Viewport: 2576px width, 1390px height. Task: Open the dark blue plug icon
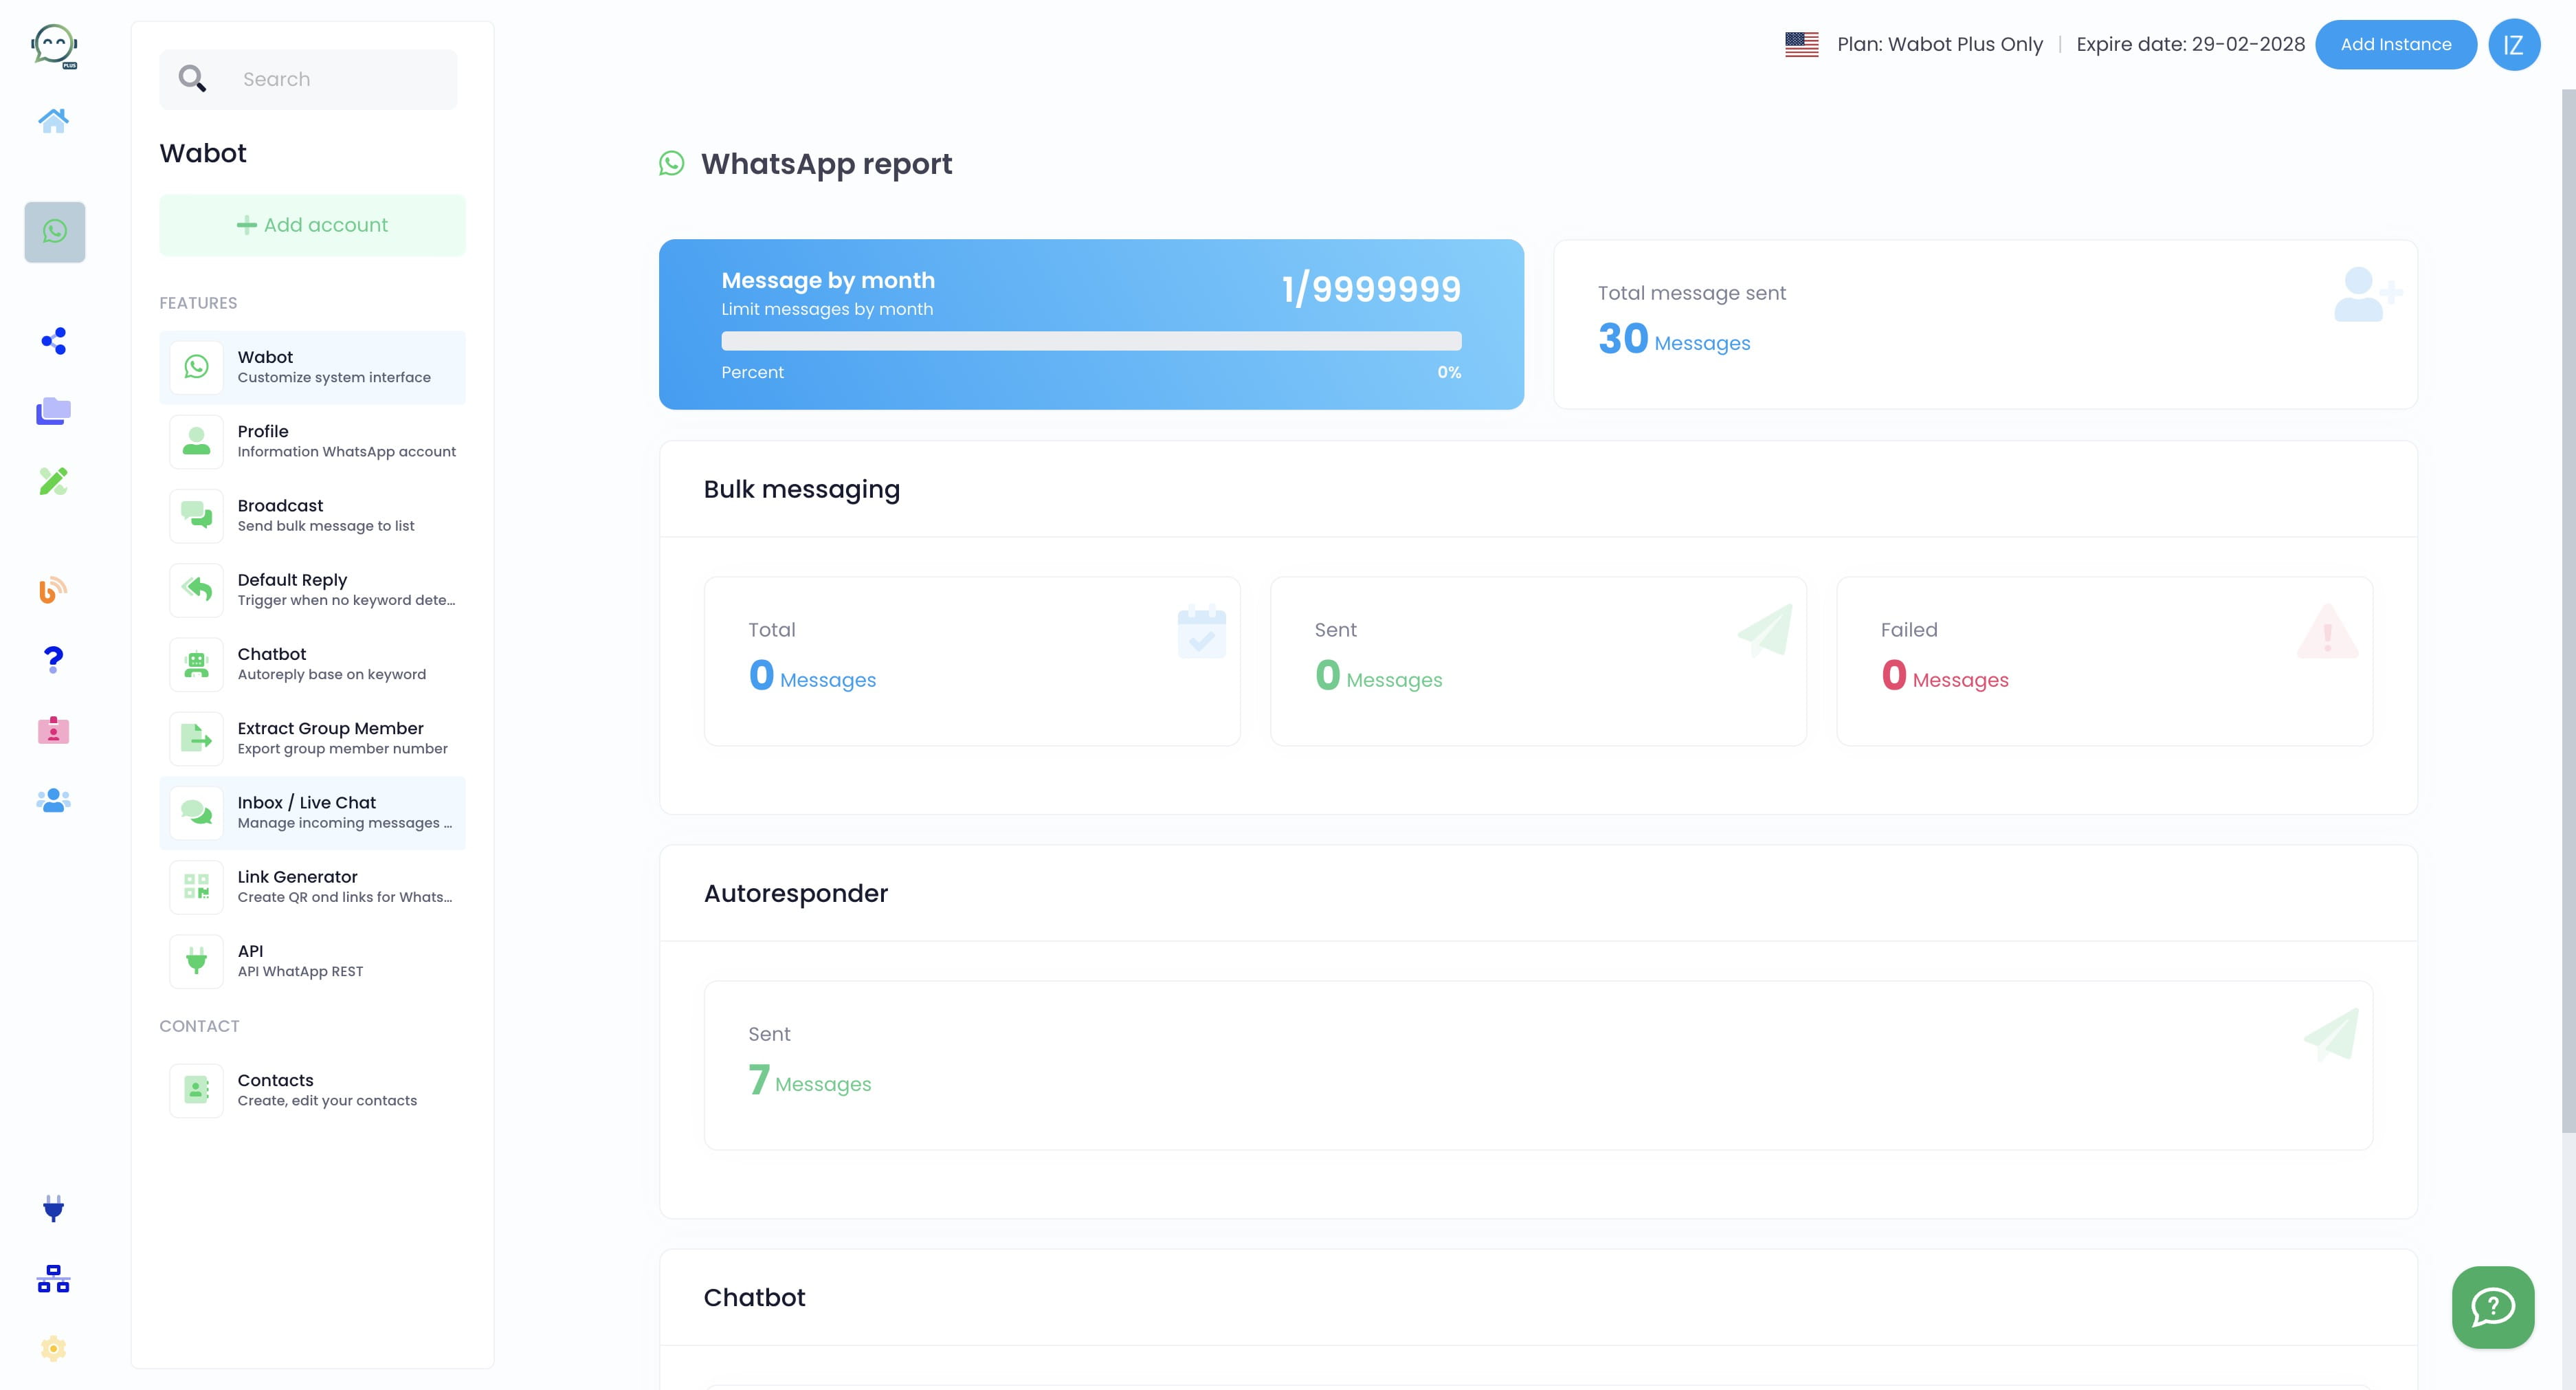tap(54, 1209)
